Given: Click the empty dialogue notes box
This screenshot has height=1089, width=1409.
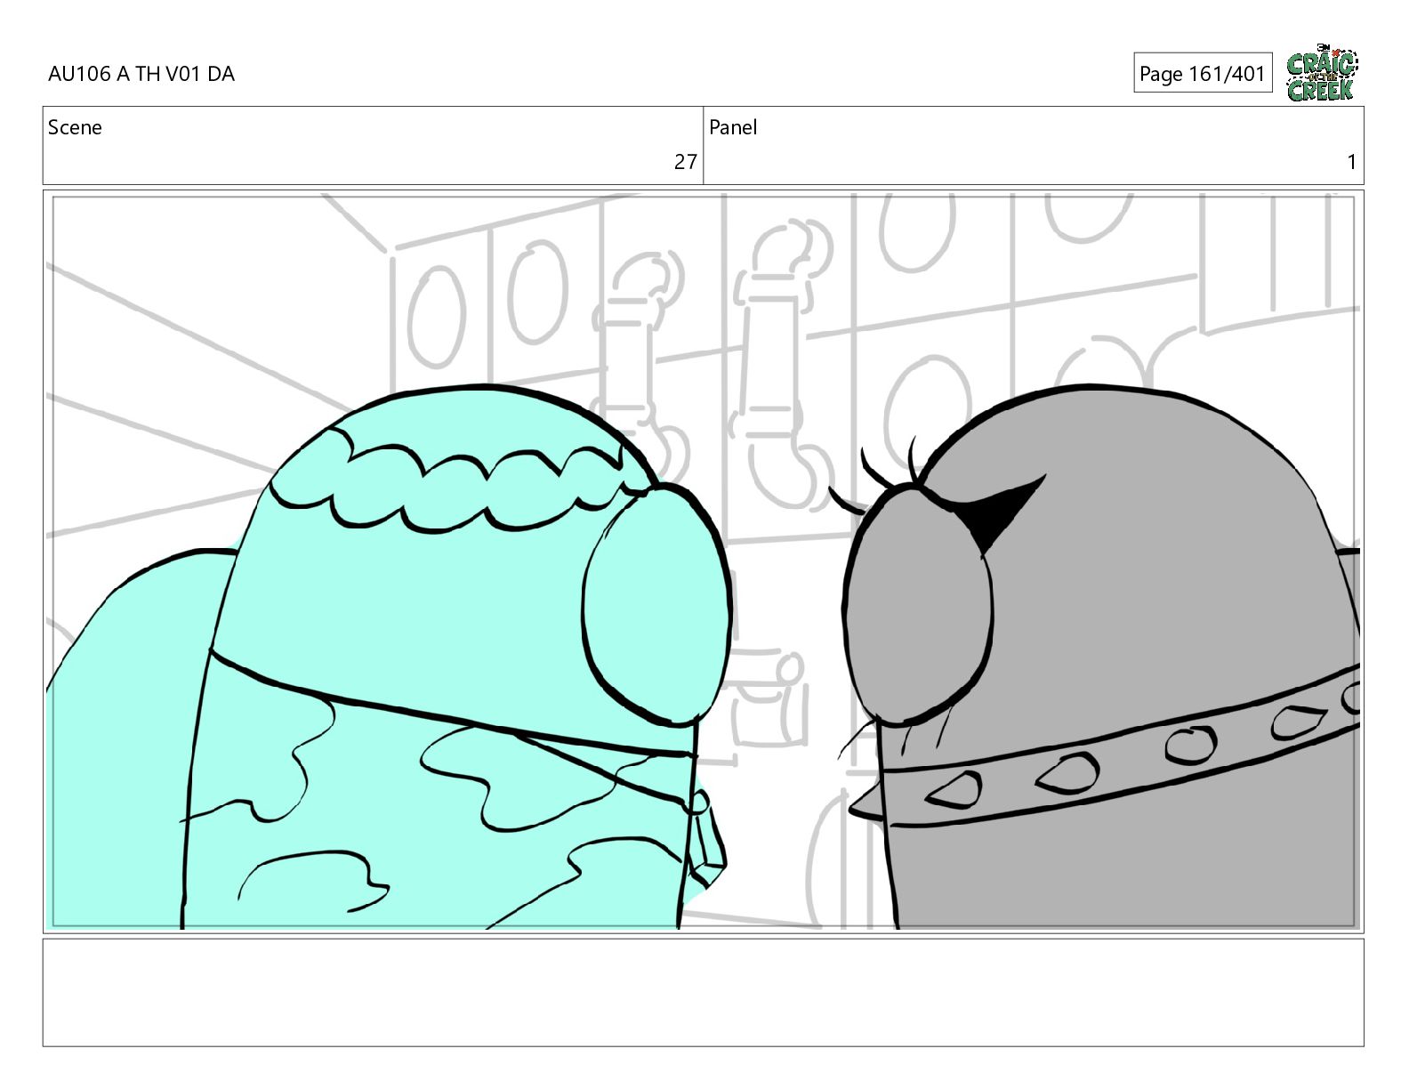Looking at the screenshot, I should 703,992.
